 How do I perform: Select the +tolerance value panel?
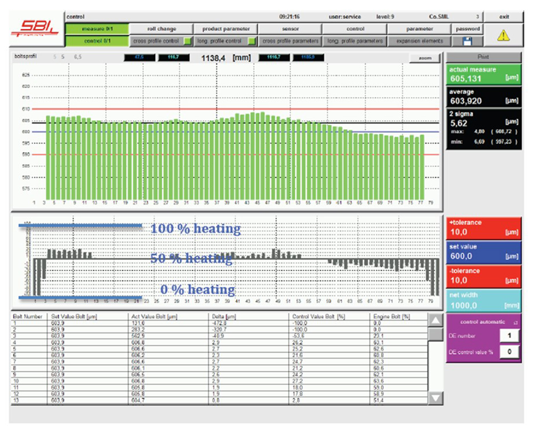[x=483, y=228]
